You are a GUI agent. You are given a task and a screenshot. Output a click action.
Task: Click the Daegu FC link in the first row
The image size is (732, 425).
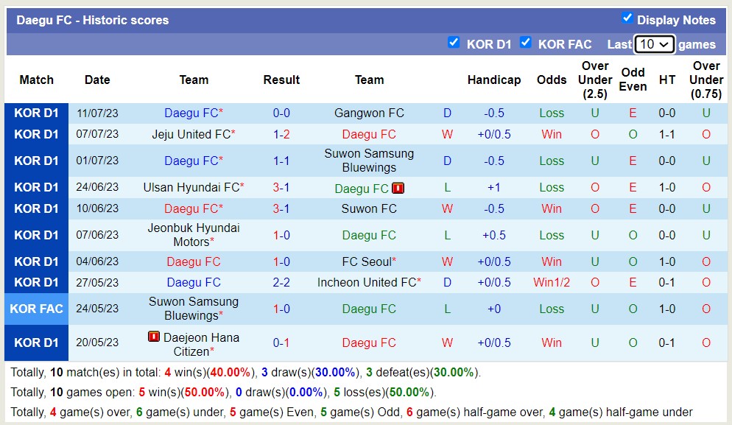coord(191,113)
